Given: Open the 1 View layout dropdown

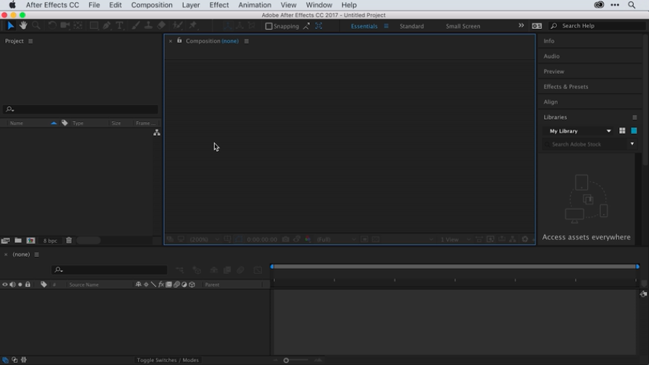Looking at the screenshot, I should 455,239.
